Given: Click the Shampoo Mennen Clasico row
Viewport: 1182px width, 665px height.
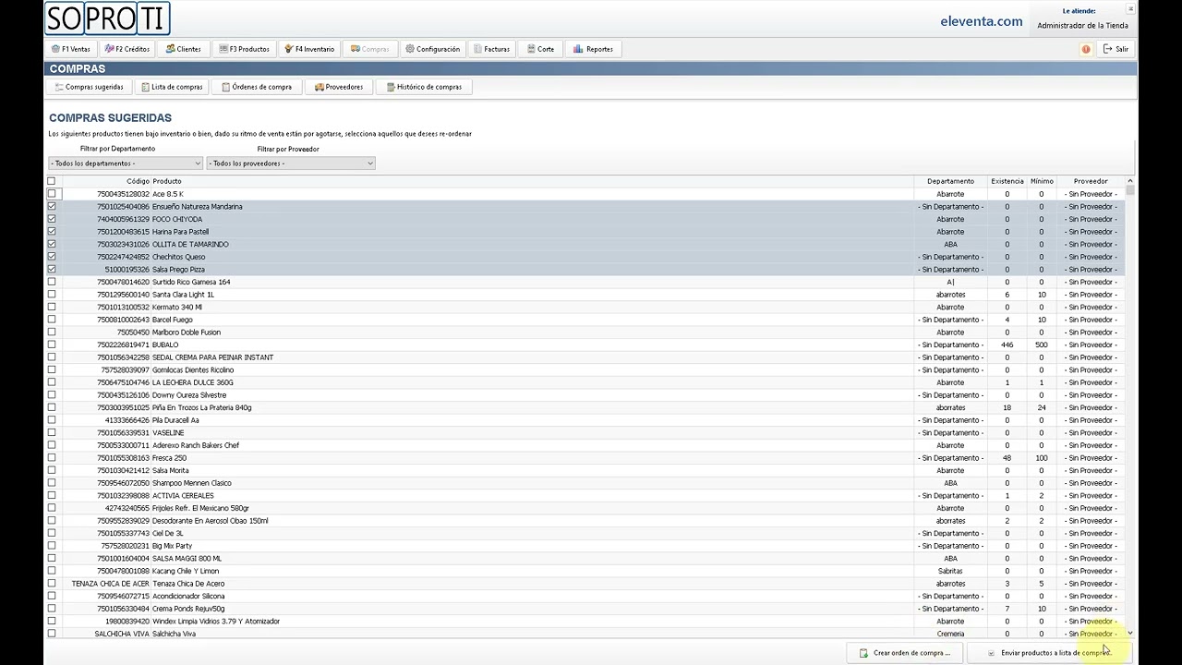Looking at the screenshot, I should pyautogui.click(x=585, y=483).
